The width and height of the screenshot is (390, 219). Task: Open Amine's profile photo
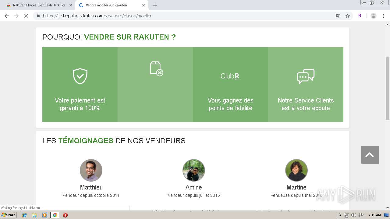(194, 170)
